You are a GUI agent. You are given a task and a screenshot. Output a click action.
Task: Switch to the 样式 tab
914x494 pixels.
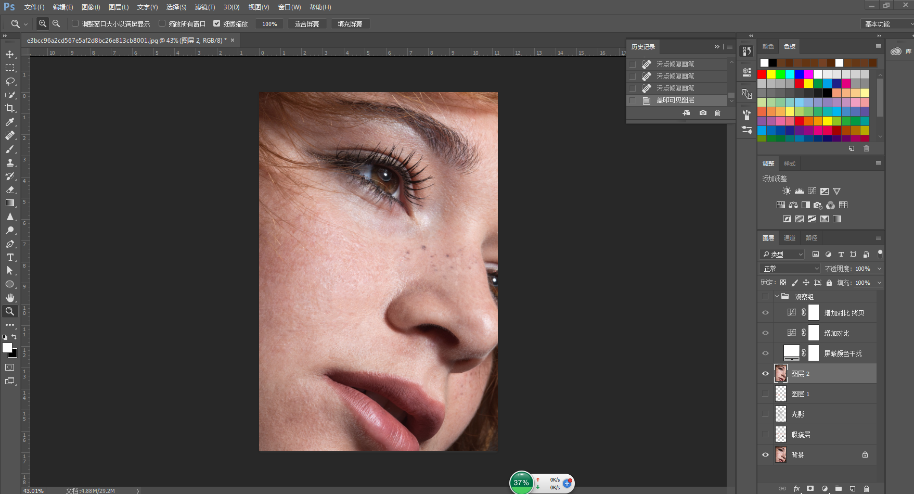tap(790, 163)
